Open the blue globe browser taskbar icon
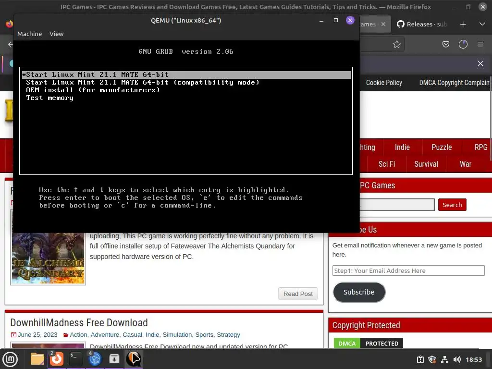Screen dimensions: 492x369 [x=95, y=358]
